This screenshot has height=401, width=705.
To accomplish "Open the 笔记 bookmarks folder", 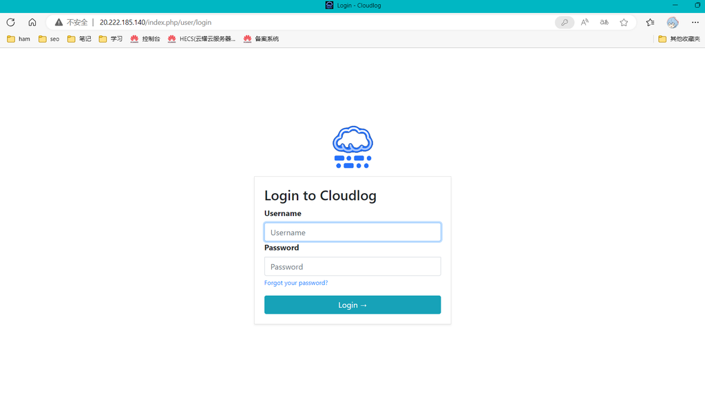I will 79,39.
